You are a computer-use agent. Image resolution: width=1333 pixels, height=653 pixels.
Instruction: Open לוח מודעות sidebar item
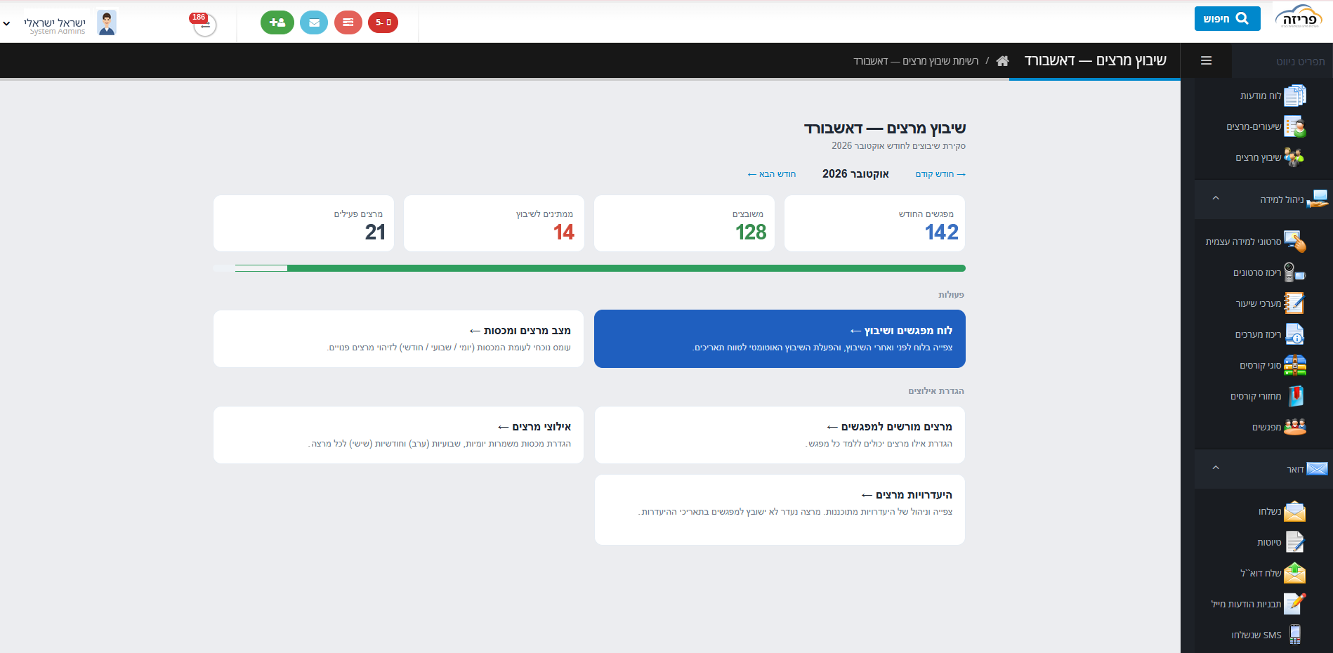pyautogui.click(x=1271, y=95)
